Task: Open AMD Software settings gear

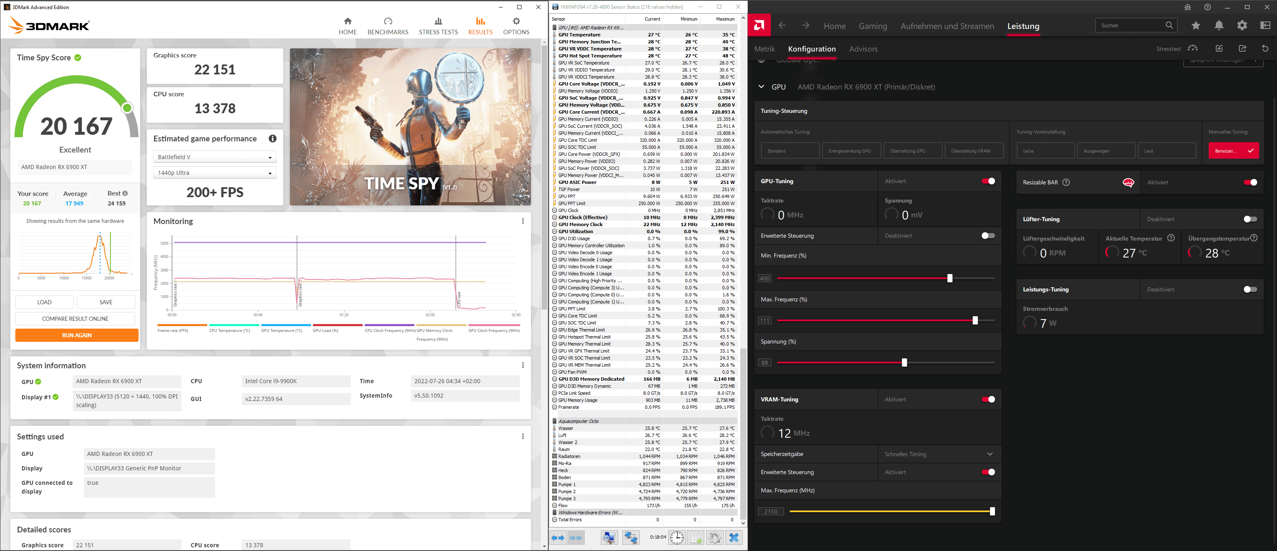Action: point(1242,25)
